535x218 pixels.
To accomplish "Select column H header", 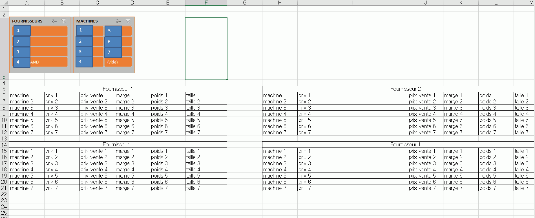I will click(x=280, y=3).
